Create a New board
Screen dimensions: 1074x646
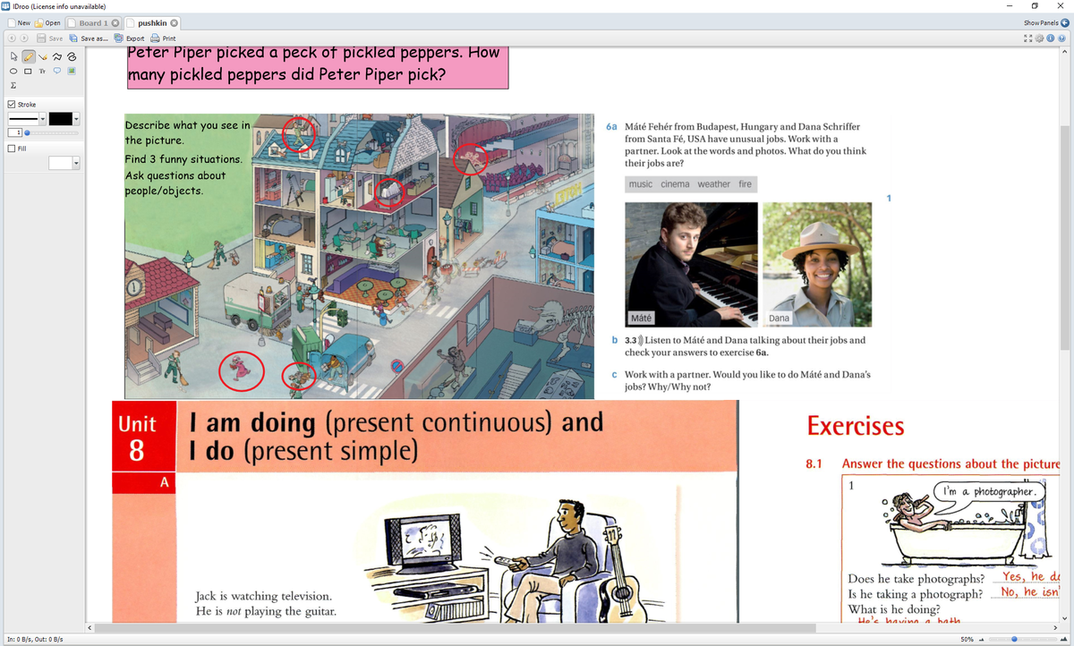tap(18, 22)
